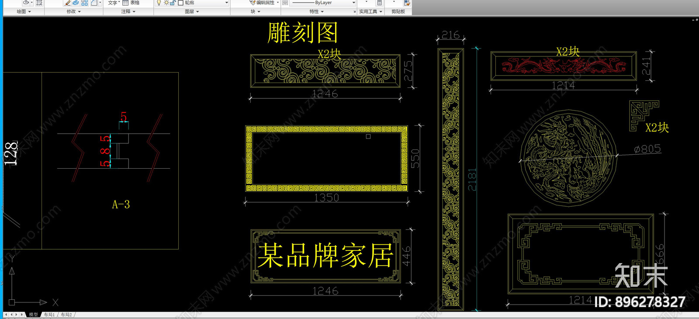Viewport: 699px width, 319px height.
Task: Toggle the layer lock padlock icon
Action: 173,3
